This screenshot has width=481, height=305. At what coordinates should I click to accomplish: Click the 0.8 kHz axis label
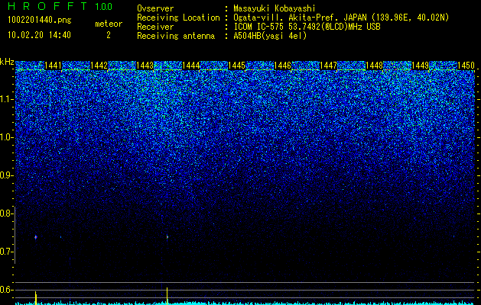(x=5, y=213)
